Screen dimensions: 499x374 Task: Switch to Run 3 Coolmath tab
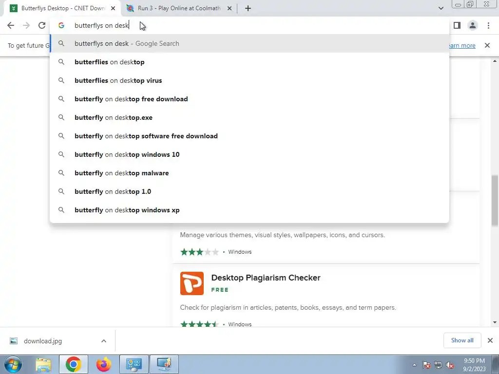(x=179, y=8)
